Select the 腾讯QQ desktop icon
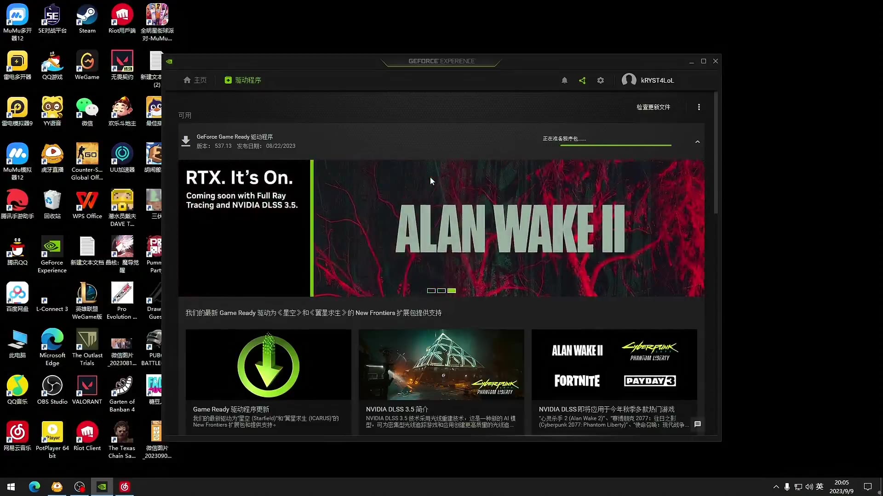Screen dimensions: 883x496 [x=17, y=251]
